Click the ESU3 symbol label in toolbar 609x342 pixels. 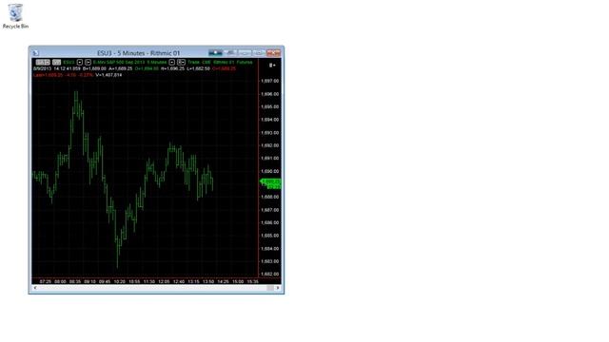pos(69,62)
